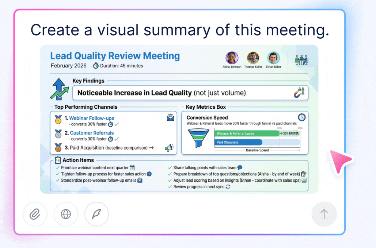The image size is (376, 248).
Task: Click the 'February 2026' date text
Action: click(69, 66)
